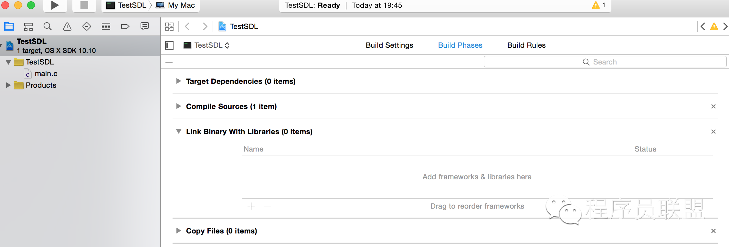The width and height of the screenshot is (729, 247).
Task: Remove selected library with minus button
Action: click(267, 206)
